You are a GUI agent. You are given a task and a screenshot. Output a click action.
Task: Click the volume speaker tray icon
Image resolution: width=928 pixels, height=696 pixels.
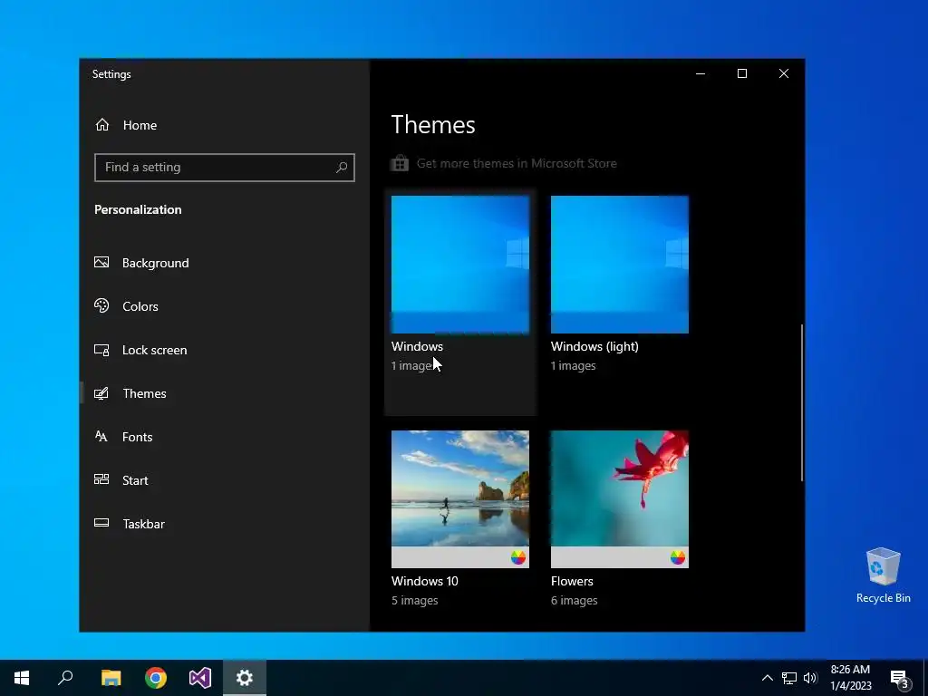(810, 678)
